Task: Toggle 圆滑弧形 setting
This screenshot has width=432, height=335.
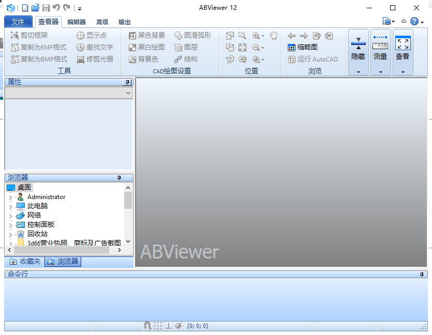Action: (x=192, y=35)
